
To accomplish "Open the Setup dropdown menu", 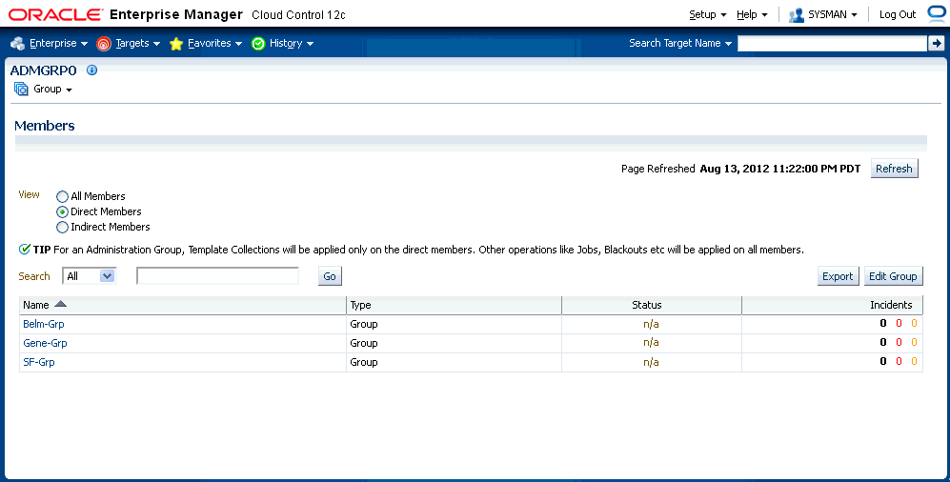I will [x=708, y=14].
